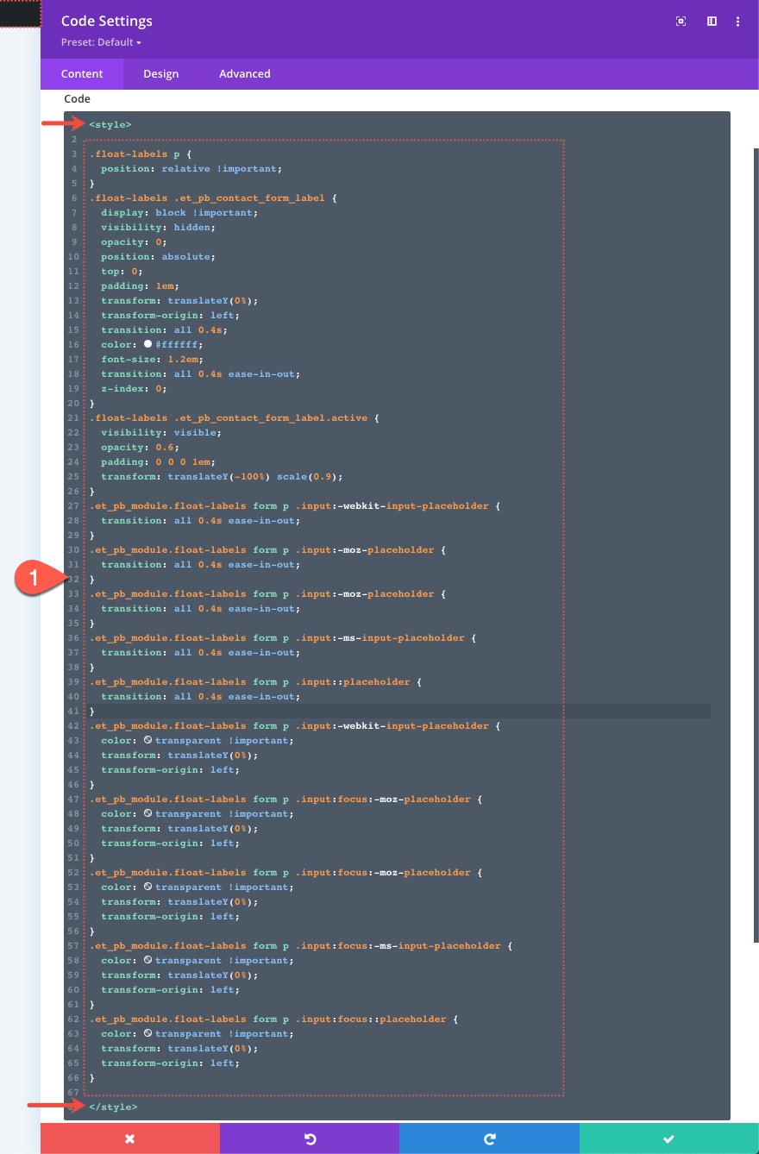Click 'font-size: 1.2em;' code line
Viewport: 759px width, 1154px height.
pyautogui.click(x=152, y=359)
